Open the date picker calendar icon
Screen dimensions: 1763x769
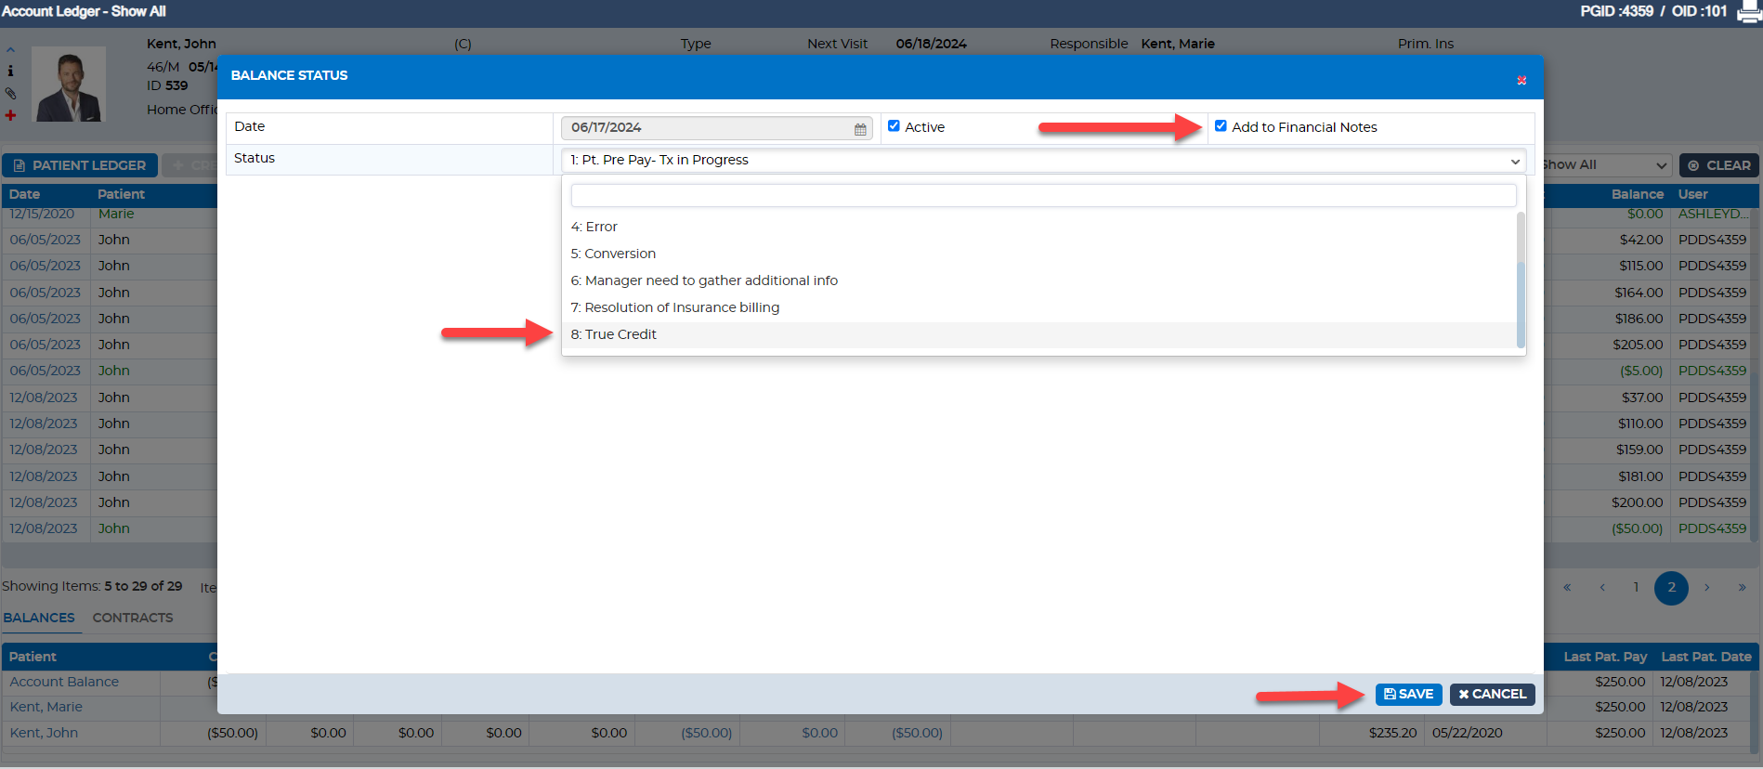[x=860, y=129]
